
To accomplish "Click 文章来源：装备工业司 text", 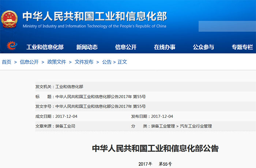I will tap(55, 126).
